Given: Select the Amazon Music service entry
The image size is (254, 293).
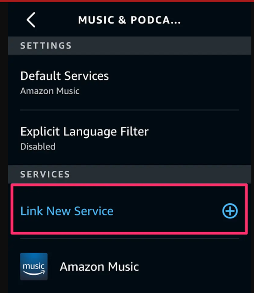Looking at the screenshot, I should pos(129,266).
